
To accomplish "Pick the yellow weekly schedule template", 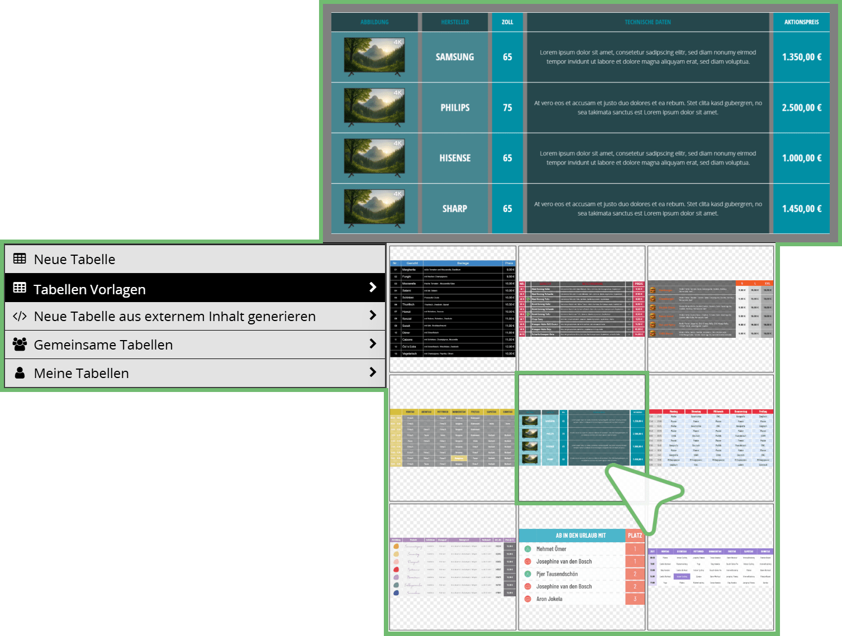I will (453, 438).
